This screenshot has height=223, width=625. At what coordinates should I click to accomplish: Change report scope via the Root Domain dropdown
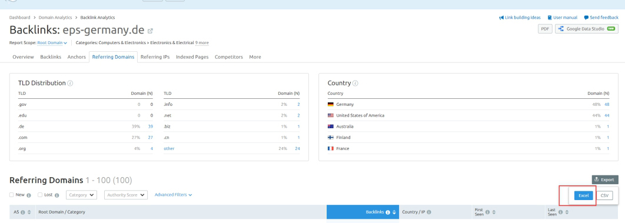52,42
